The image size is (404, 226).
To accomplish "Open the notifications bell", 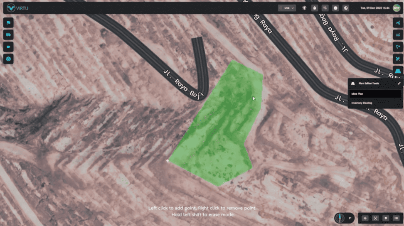I will pyautogui.click(x=315, y=8).
